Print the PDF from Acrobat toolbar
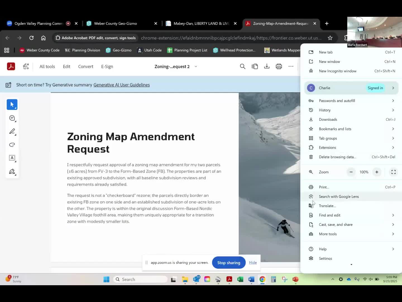The height and width of the screenshot is (302, 402). click(x=279, y=66)
